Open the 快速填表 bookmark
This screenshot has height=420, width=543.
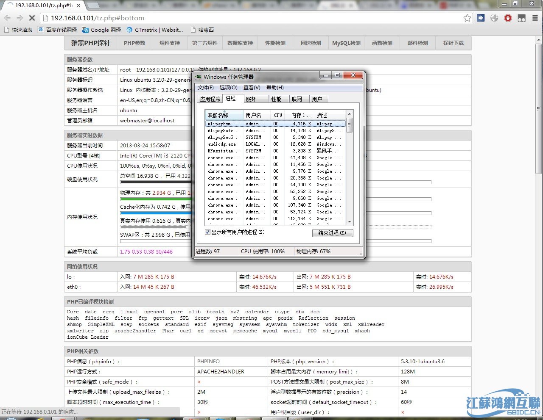[18, 30]
